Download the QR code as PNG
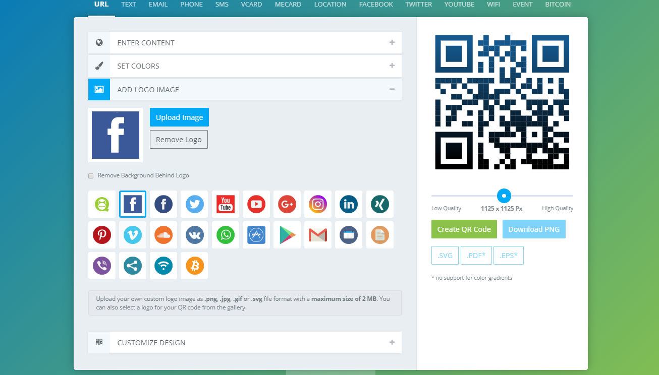 pos(534,229)
